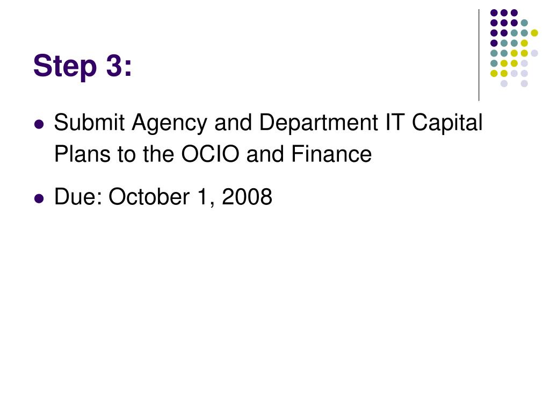Click the "Due:" label text

point(78,196)
